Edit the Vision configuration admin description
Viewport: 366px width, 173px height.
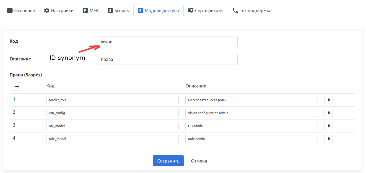click(251, 113)
